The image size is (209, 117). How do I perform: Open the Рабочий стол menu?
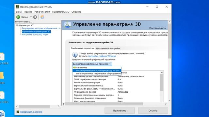pos(42,12)
